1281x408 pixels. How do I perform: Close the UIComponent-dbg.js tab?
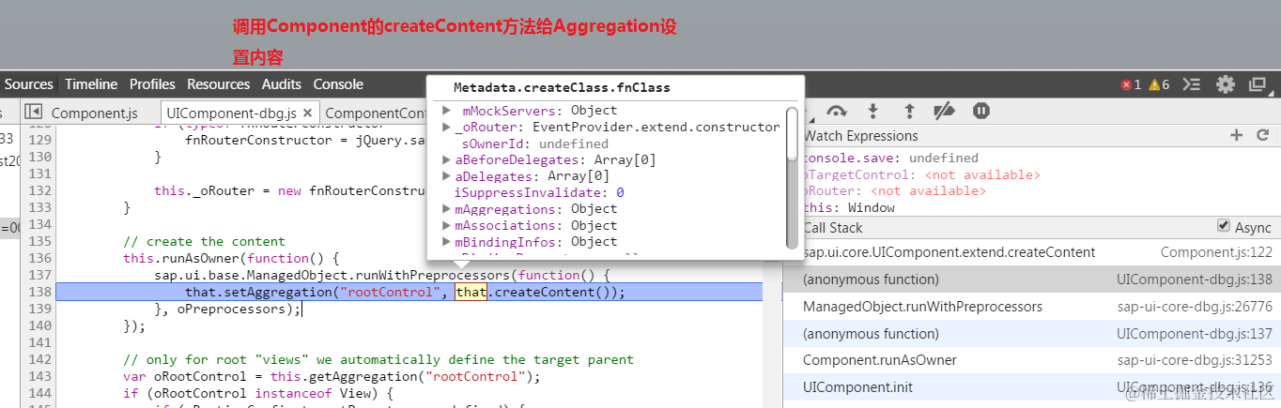306,113
